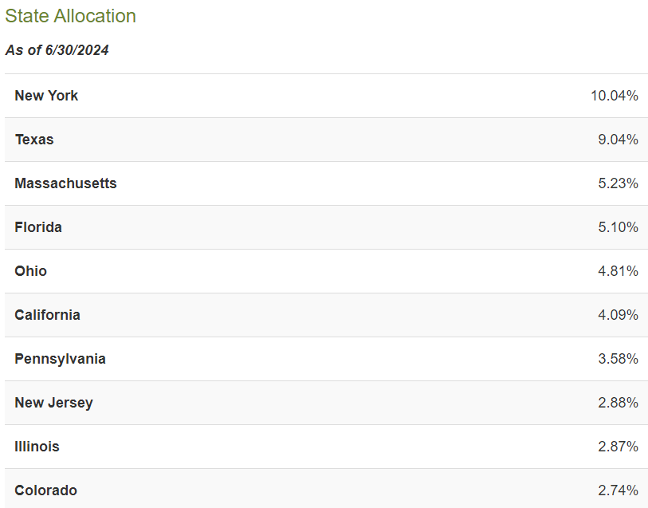Click the Colorado state name
Image resolution: width=648 pixels, height=508 pixels.
(45, 490)
